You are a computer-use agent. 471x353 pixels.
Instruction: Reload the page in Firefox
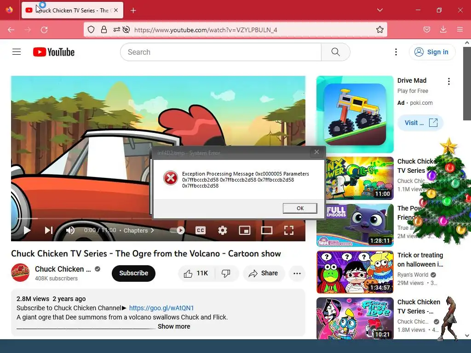44,30
